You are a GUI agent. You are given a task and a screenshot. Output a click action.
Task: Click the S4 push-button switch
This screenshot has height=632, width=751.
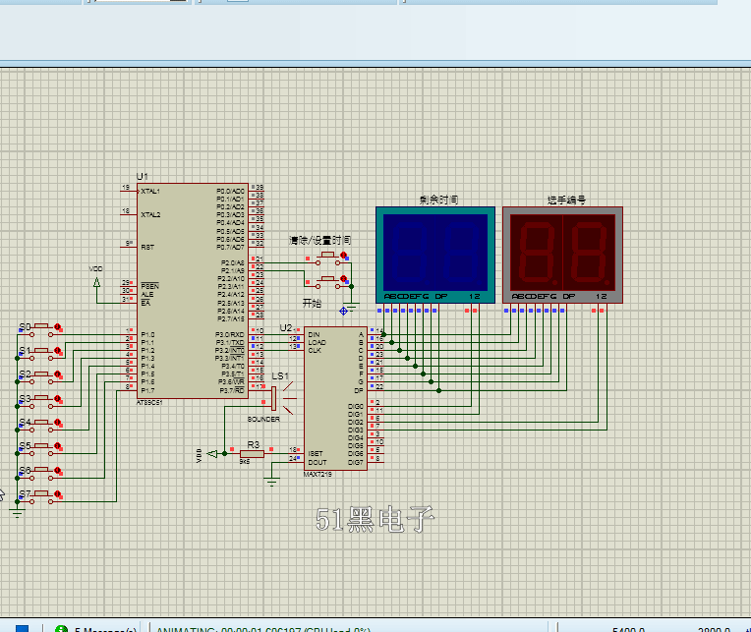click(x=41, y=426)
